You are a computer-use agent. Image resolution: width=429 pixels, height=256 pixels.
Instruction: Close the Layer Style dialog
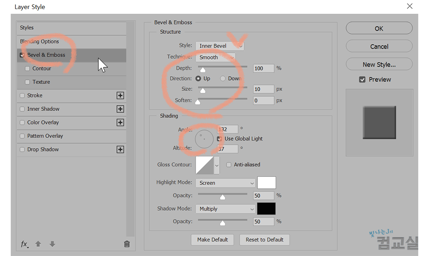tap(410, 6)
